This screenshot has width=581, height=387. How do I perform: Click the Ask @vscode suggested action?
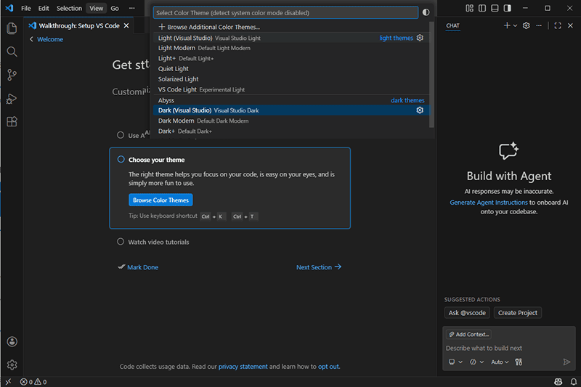coord(467,313)
